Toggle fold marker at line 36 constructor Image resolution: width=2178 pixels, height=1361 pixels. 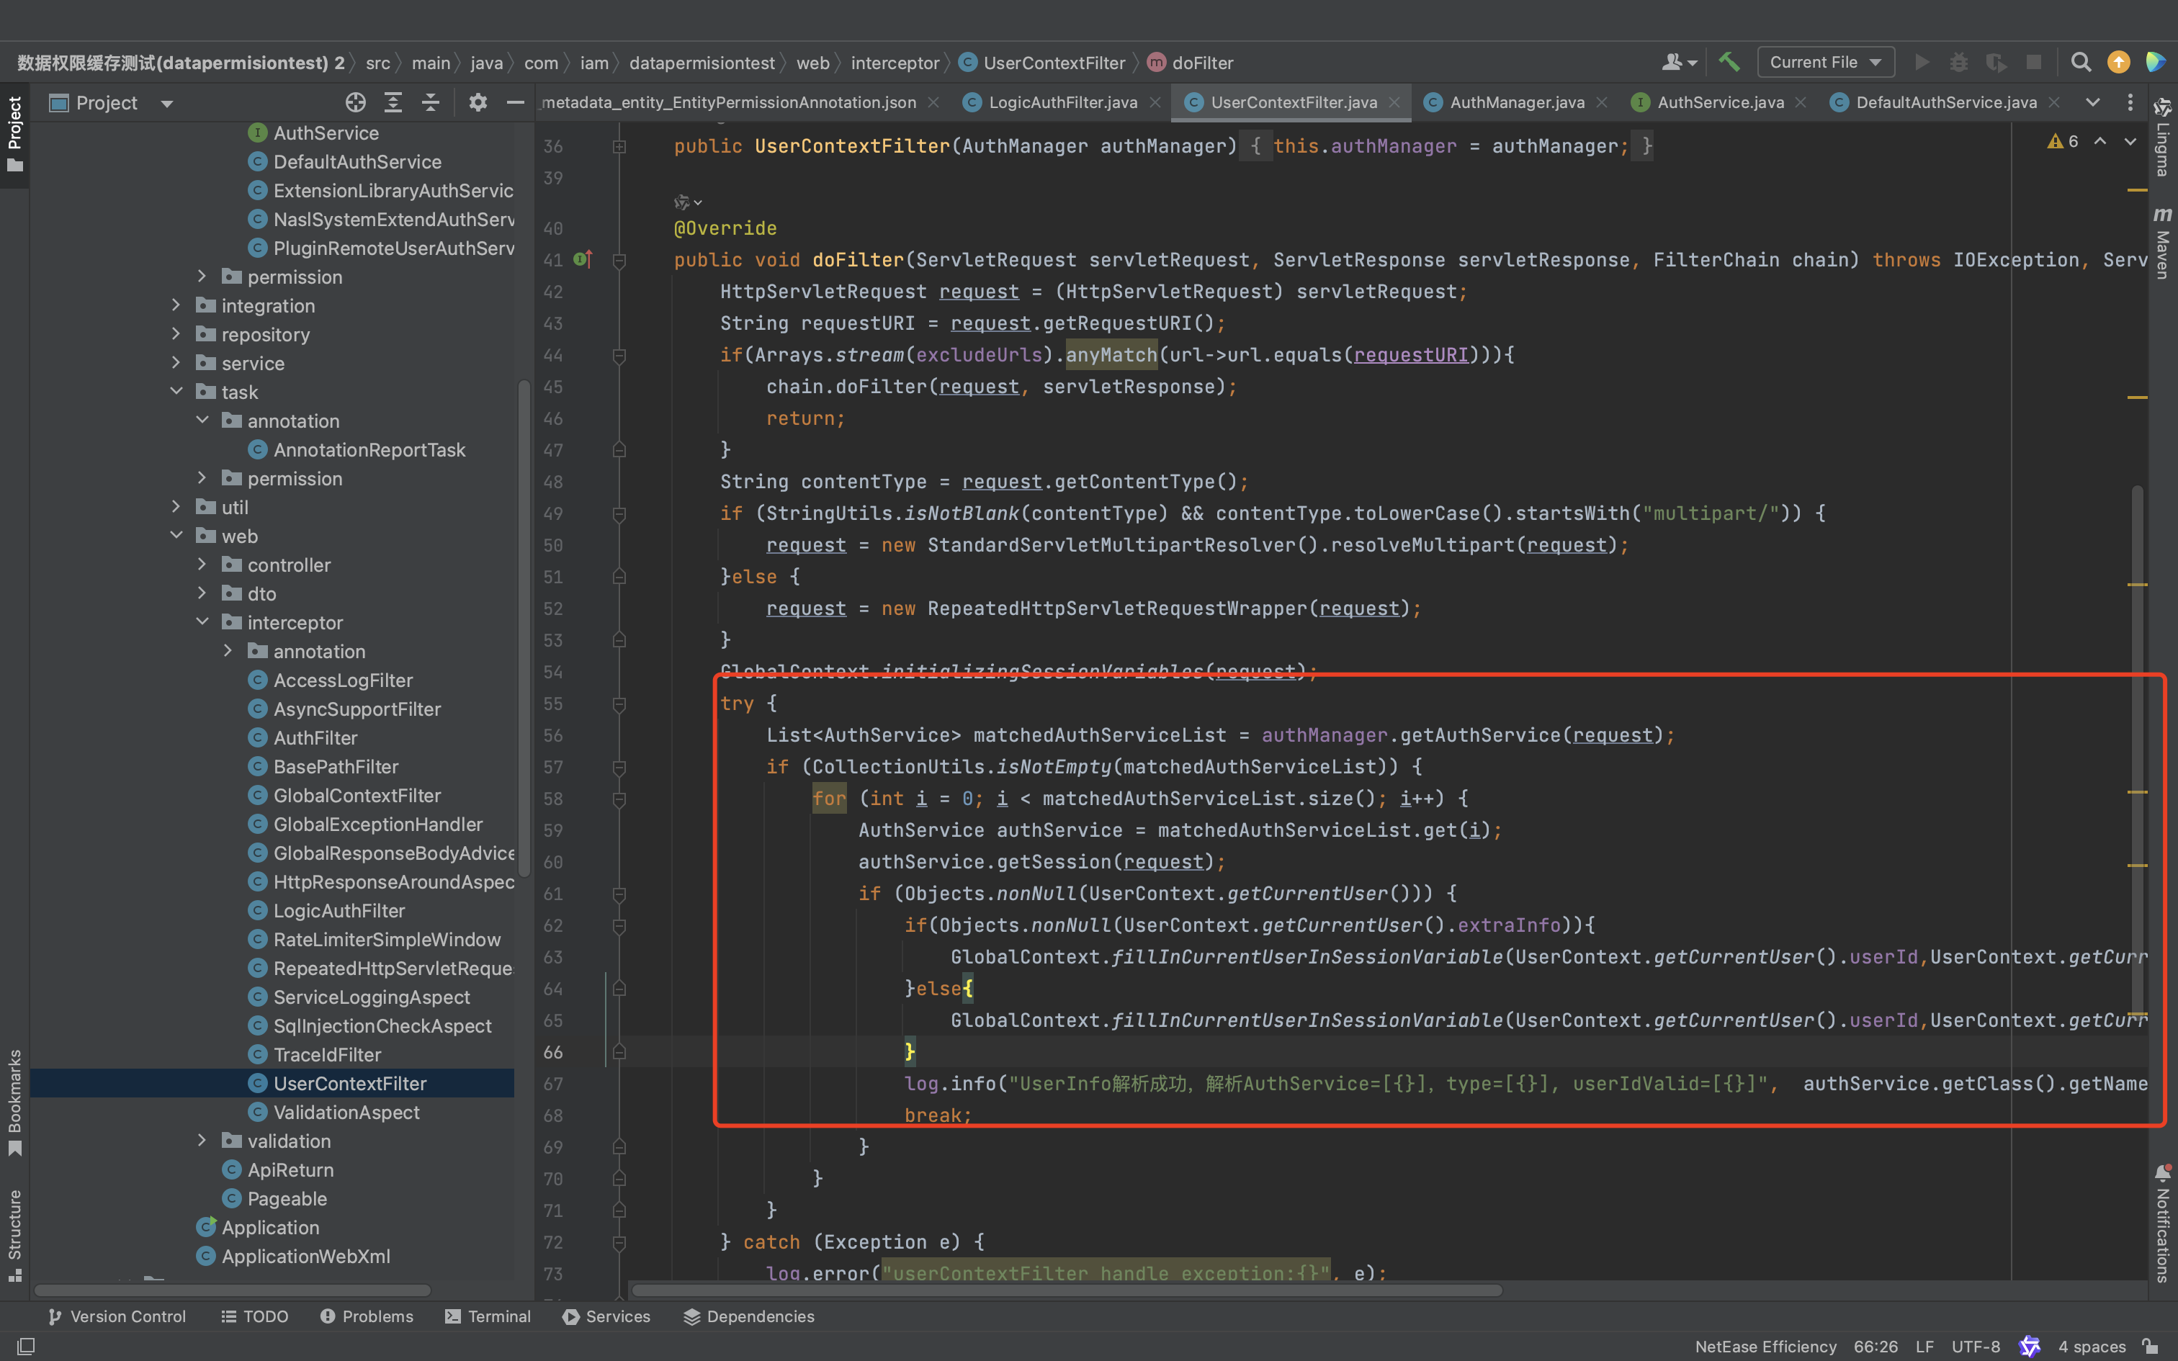point(619,145)
